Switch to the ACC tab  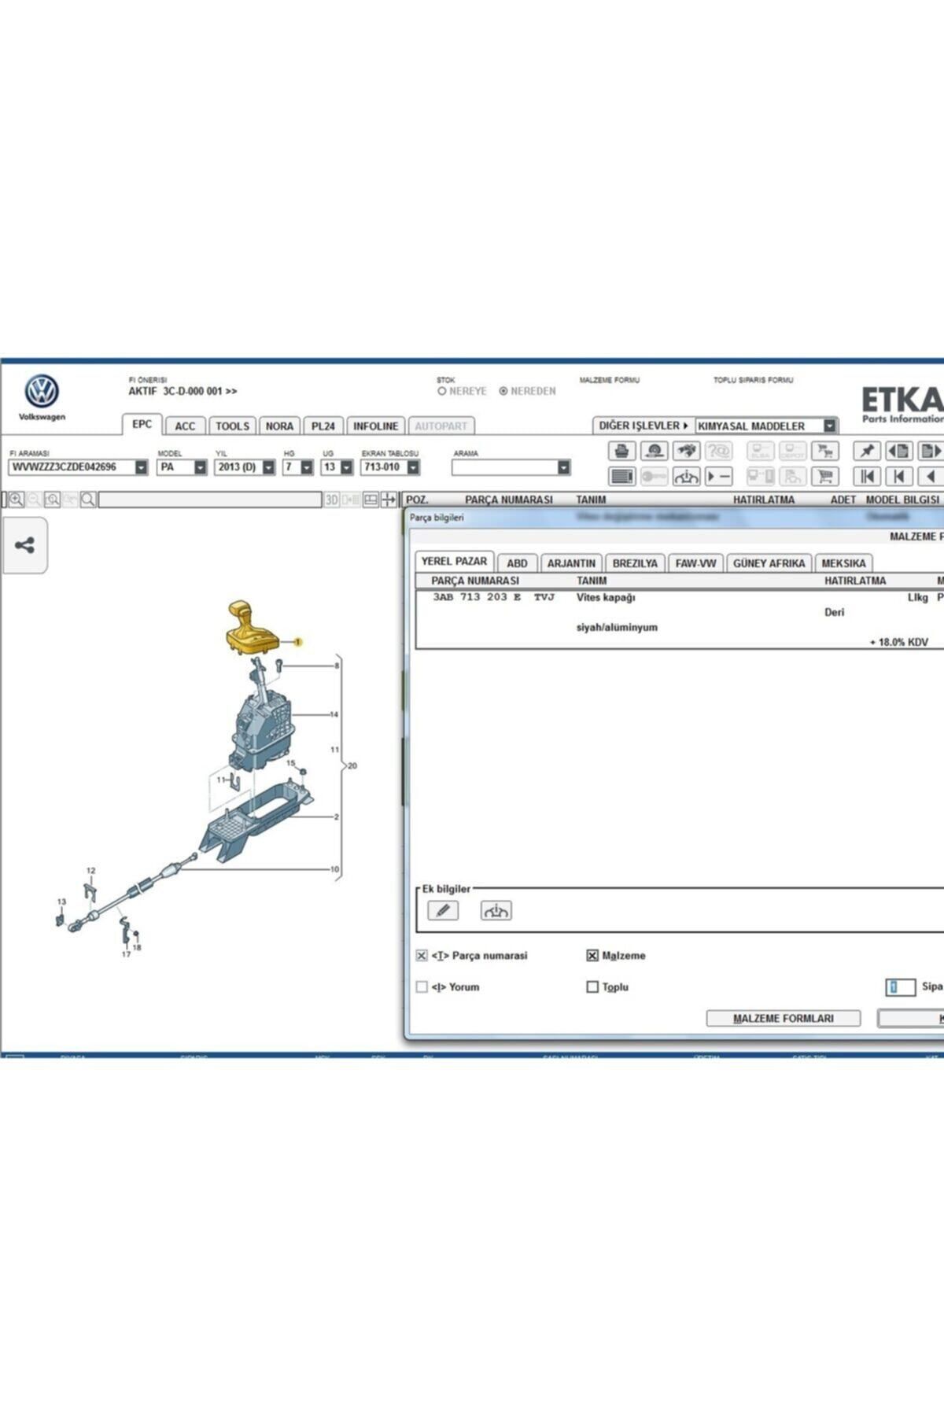pyautogui.click(x=185, y=426)
